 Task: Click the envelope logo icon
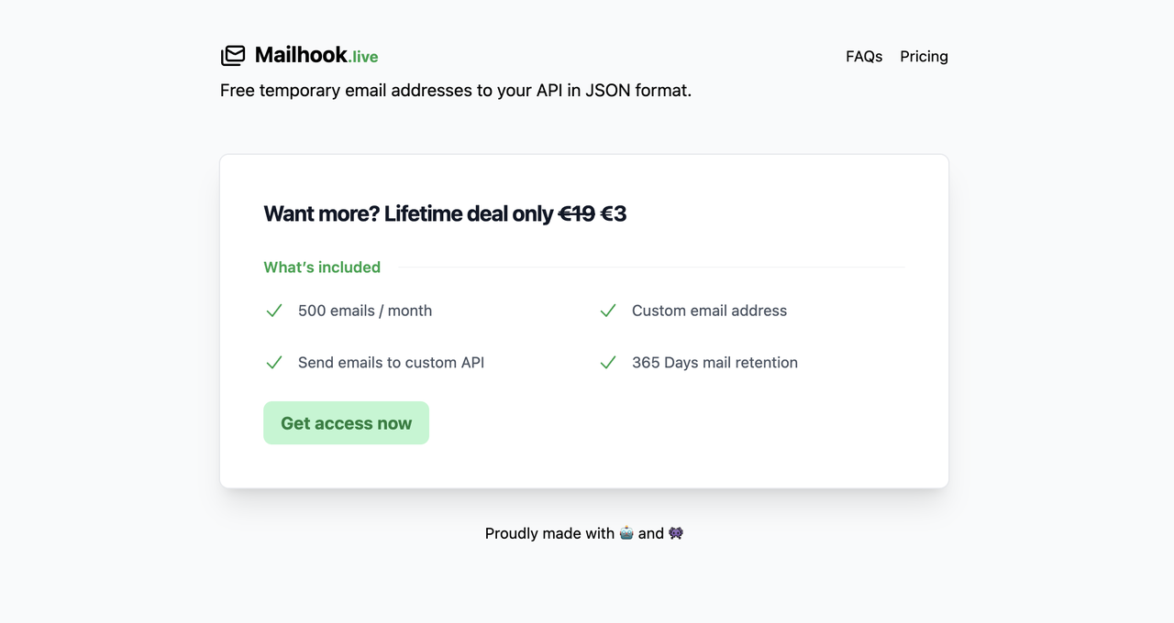[x=233, y=55]
